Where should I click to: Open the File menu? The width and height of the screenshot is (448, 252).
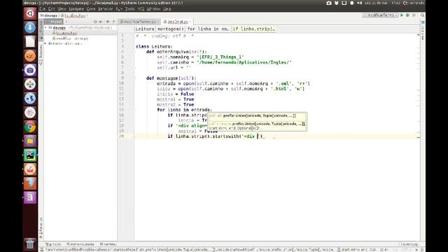pyautogui.click(x=42, y=9)
